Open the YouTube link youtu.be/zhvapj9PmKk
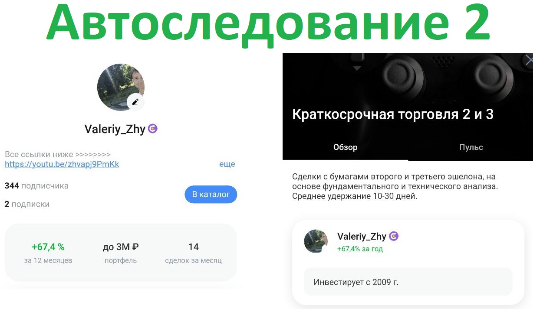 point(62,164)
